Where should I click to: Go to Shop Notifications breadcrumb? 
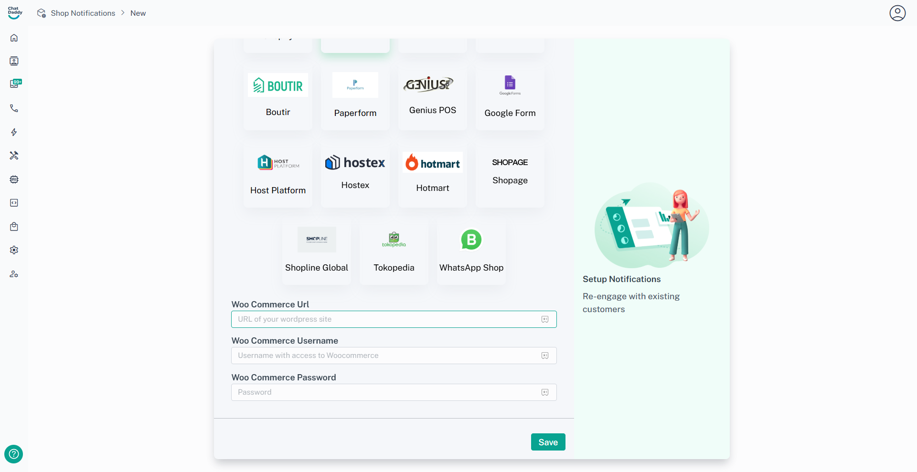pyautogui.click(x=83, y=13)
